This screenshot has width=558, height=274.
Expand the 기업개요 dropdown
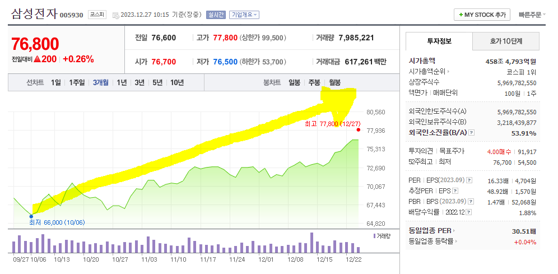244,15
